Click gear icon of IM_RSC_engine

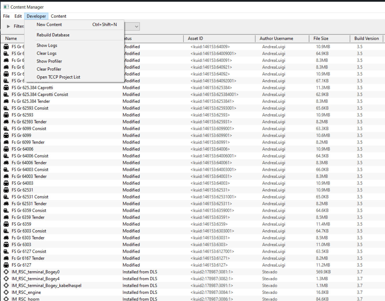point(6,292)
